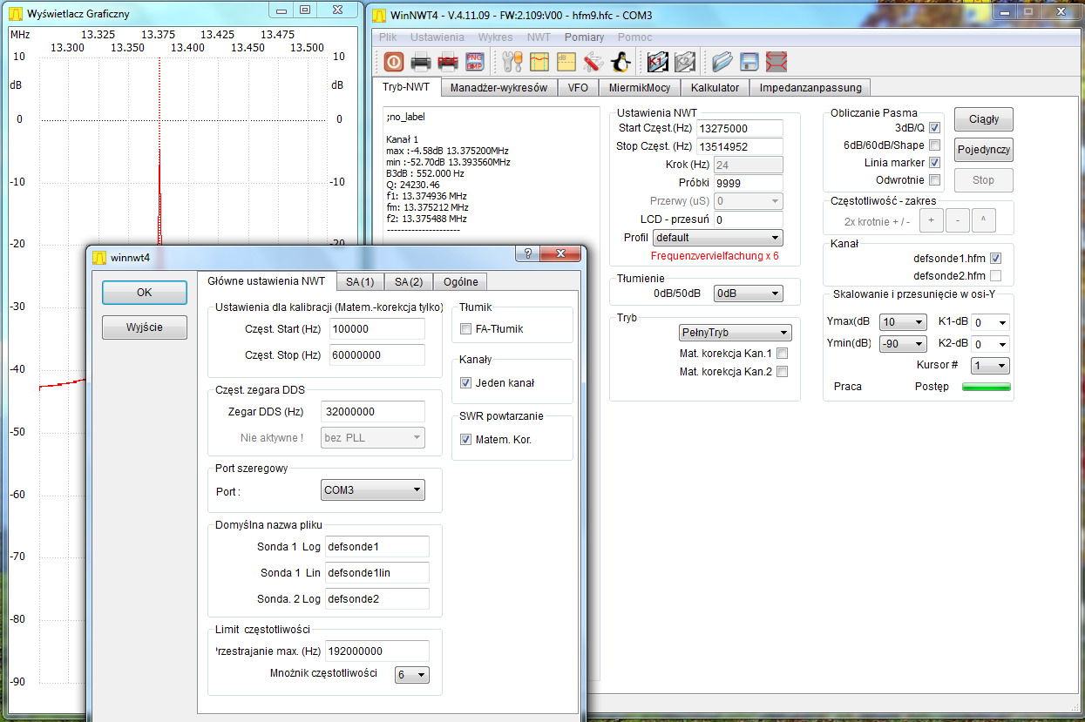Export the graph as PDF
This screenshot has width=1085, height=722.
point(448,62)
